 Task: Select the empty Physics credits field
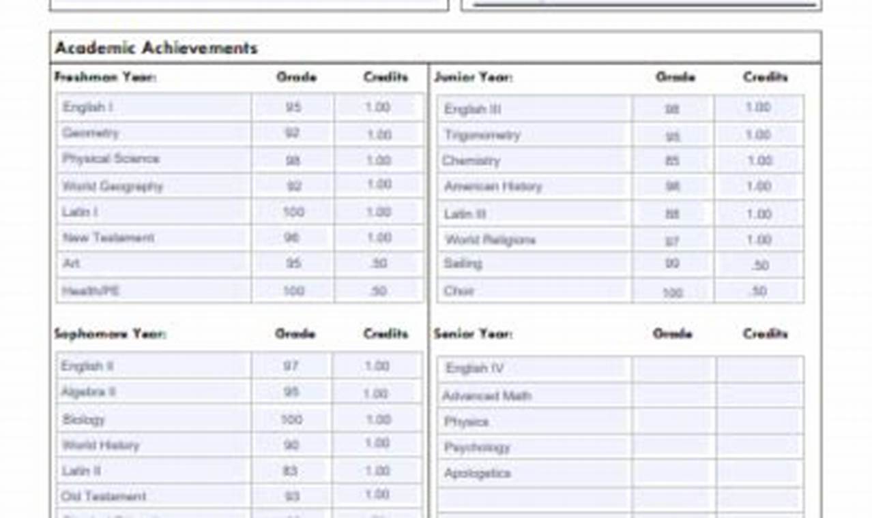[x=759, y=422]
